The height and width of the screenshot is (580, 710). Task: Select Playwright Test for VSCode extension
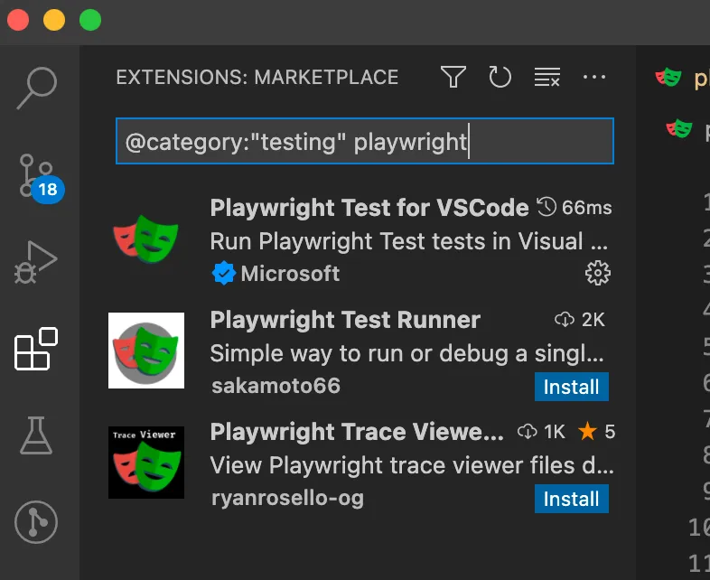(369, 209)
